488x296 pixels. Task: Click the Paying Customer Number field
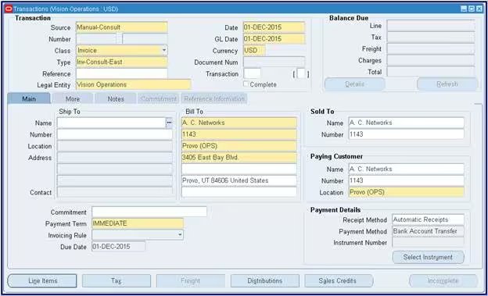[x=407, y=180]
